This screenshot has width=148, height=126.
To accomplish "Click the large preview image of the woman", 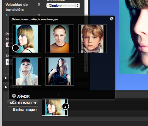I will point(134,37).
